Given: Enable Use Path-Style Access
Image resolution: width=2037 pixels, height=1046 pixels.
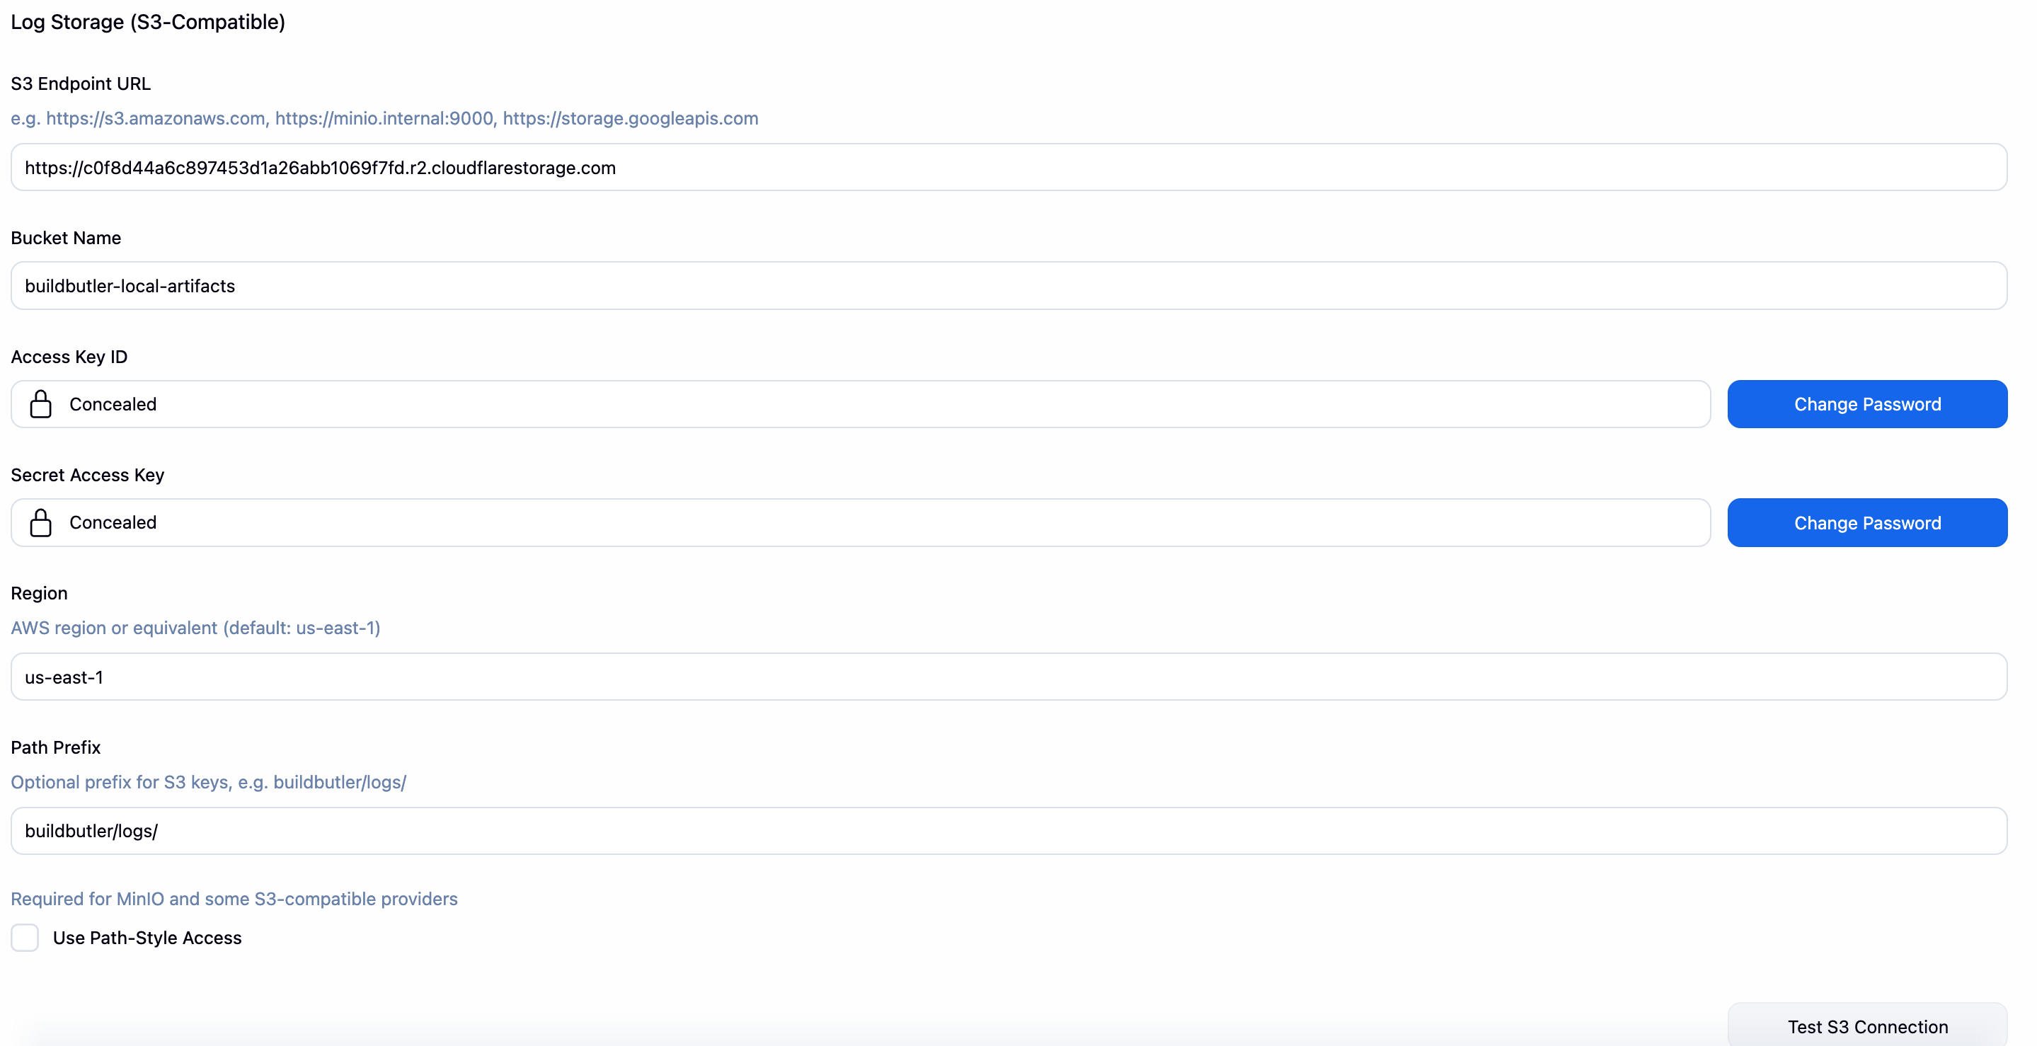Looking at the screenshot, I should pos(25,938).
